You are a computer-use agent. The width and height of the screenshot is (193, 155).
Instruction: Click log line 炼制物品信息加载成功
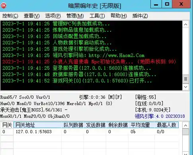click(57, 30)
